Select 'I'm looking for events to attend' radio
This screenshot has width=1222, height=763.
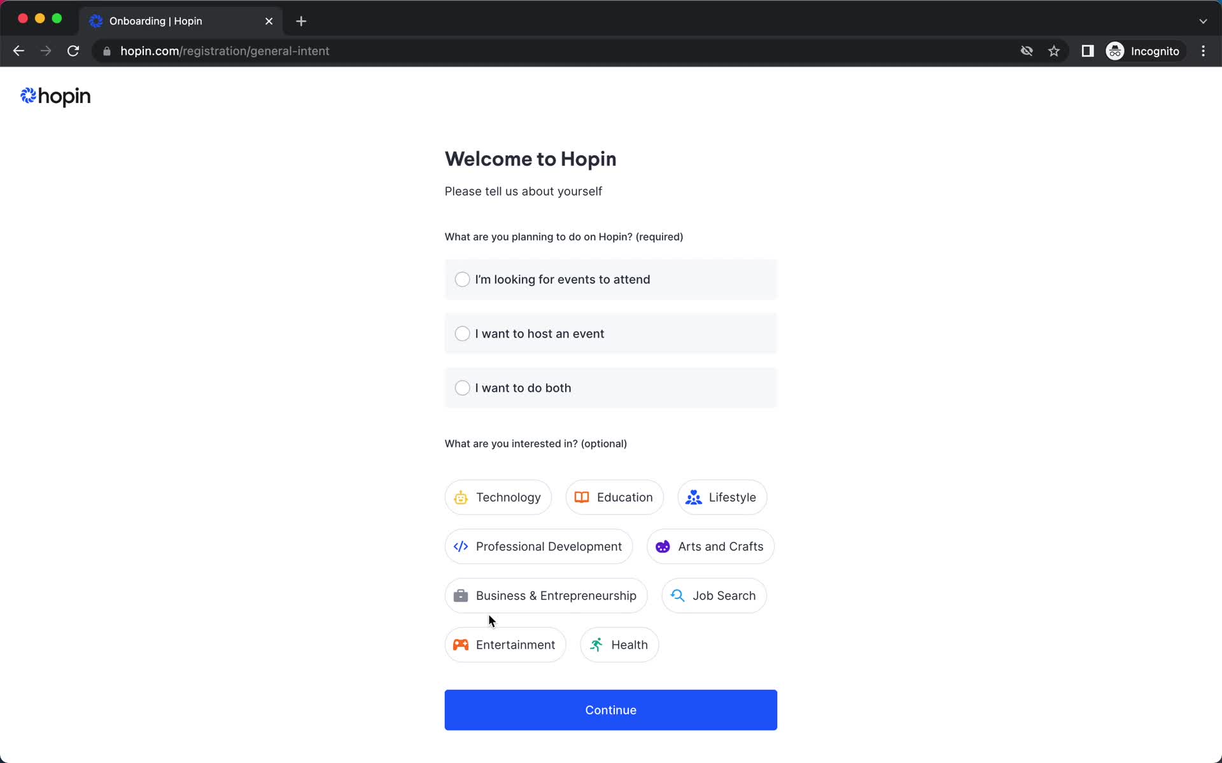pyautogui.click(x=610, y=279)
